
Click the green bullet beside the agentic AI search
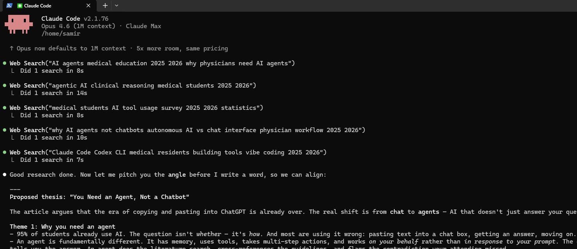tap(5, 85)
